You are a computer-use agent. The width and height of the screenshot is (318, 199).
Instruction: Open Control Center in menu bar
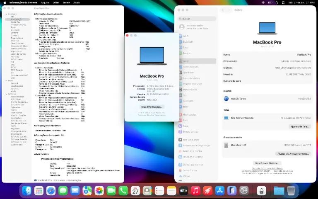[283, 2]
